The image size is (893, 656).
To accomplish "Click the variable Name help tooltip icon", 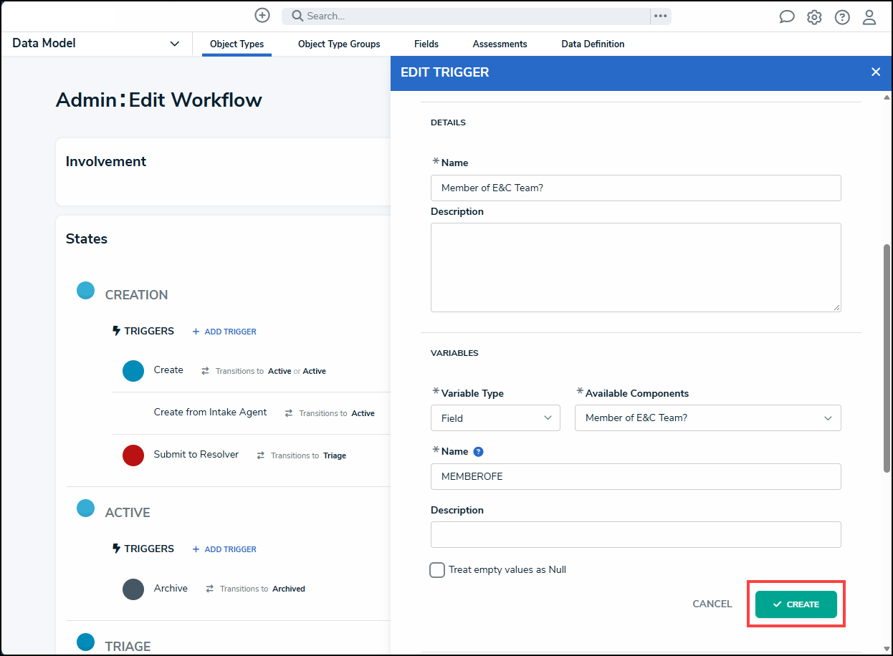I will (479, 452).
